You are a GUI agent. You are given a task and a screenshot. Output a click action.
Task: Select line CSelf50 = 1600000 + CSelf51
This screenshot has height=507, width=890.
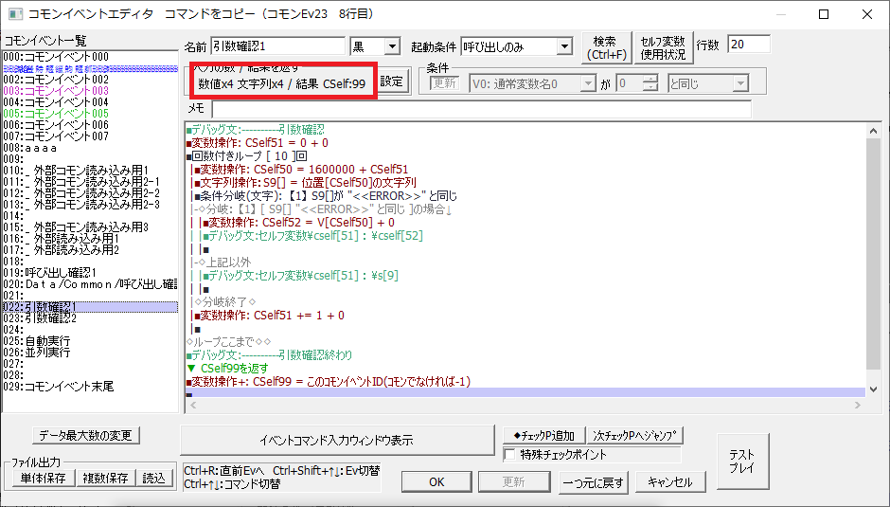click(301, 170)
